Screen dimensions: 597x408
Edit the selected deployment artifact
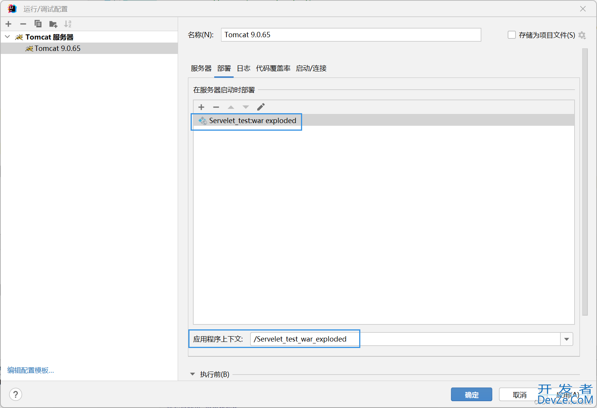coord(261,107)
